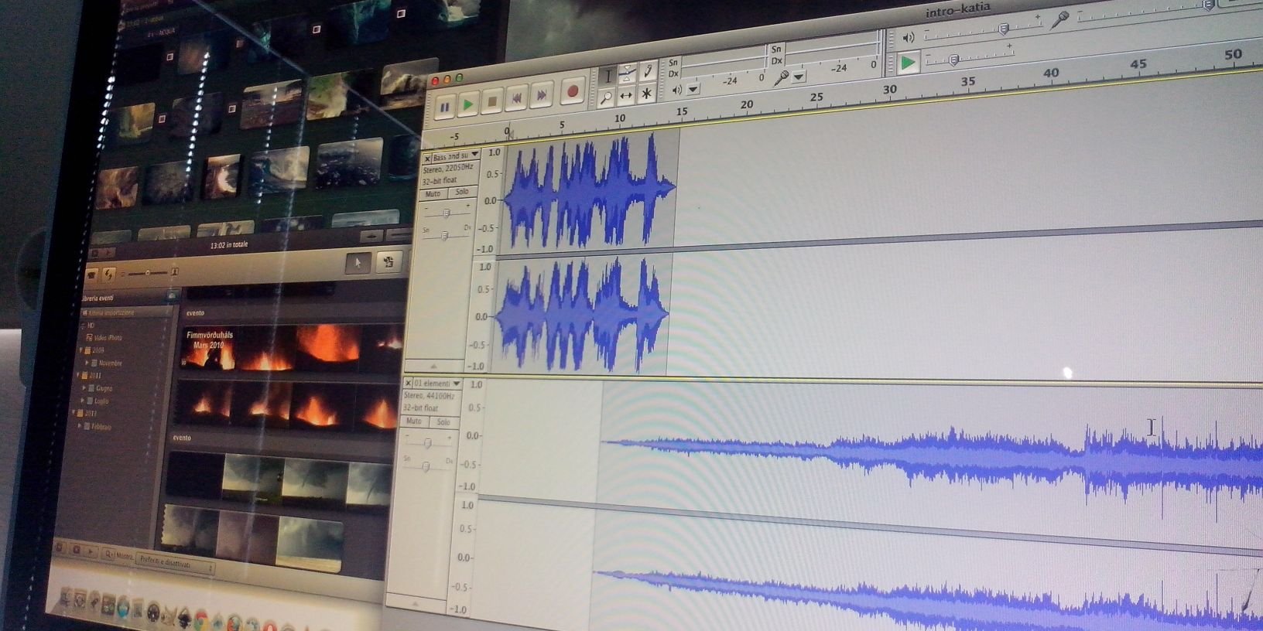Click the mixer toolbar microphone icon
1263x631 pixels.
(x=1059, y=19)
